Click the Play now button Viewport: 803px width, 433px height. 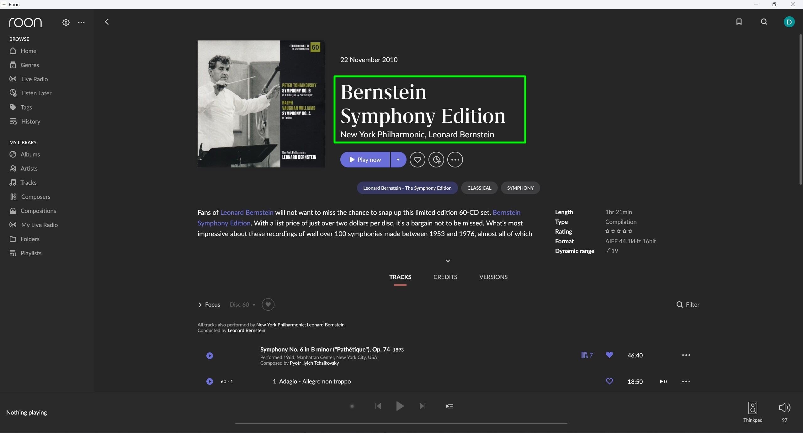pyautogui.click(x=365, y=160)
